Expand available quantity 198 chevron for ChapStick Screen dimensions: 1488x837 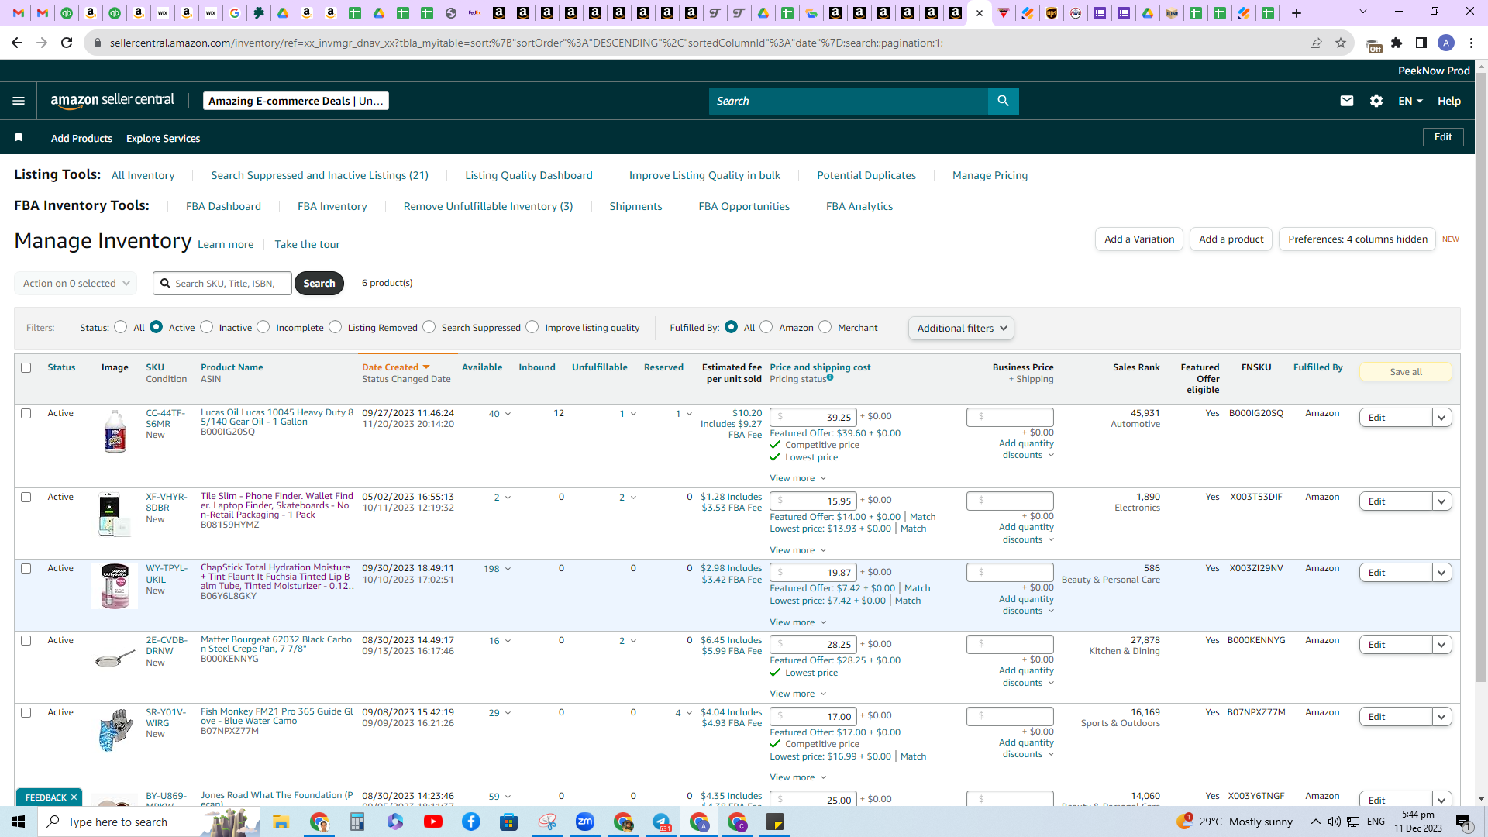tap(508, 569)
